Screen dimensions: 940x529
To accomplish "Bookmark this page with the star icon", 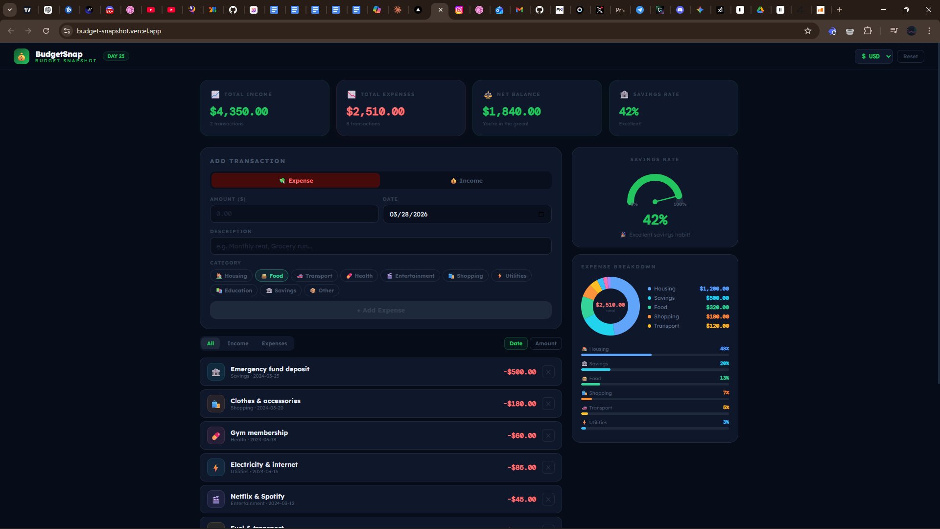I will (808, 31).
